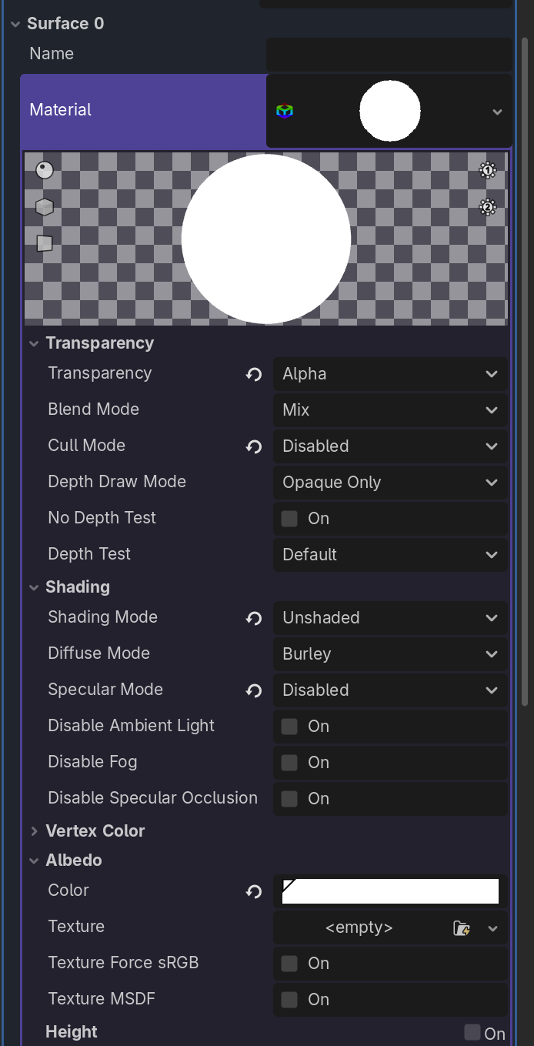Toggle the Texture MSDF checkbox
Image resolution: width=534 pixels, height=1046 pixels.
pos(289,1000)
